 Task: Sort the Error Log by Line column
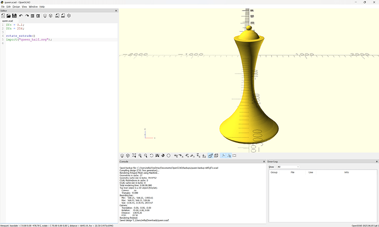[311, 172]
